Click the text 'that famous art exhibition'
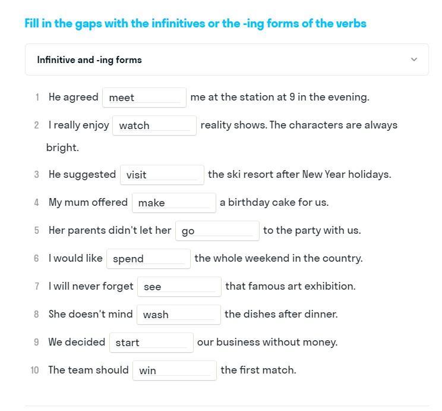Viewport: 442px width, 411px height. tap(291, 286)
